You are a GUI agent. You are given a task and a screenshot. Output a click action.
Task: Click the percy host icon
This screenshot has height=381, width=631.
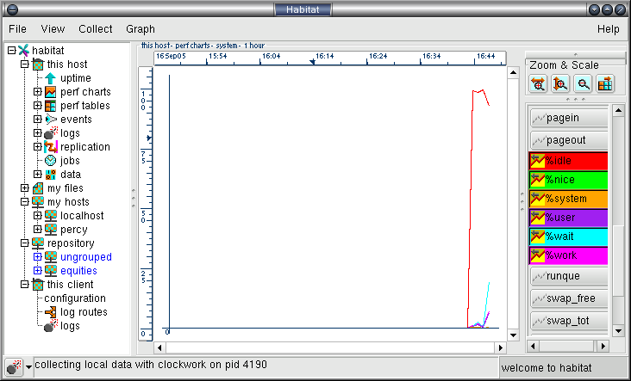50,230
